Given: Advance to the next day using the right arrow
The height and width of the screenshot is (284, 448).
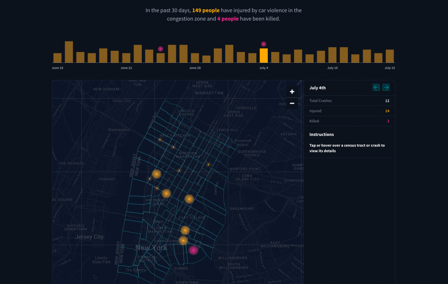Looking at the screenshot, I should (x=385, y=87).
